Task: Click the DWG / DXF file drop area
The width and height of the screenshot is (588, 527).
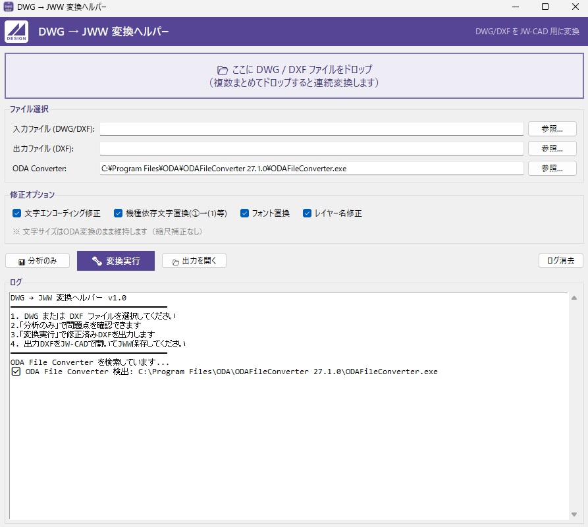Action: pyautogui.click(x=294, y=76)
